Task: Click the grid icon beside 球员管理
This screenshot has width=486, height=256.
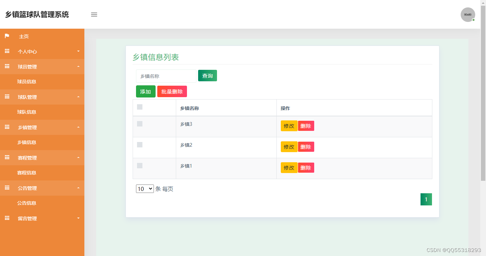Action: pos(7,66)
